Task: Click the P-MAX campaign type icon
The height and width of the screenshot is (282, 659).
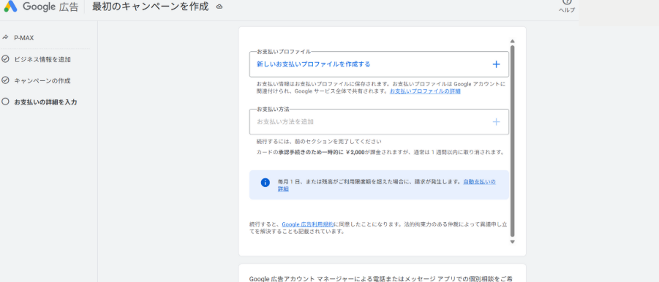Action: pos(5,37)
